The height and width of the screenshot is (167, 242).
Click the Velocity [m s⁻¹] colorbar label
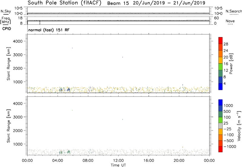point(239,126)
